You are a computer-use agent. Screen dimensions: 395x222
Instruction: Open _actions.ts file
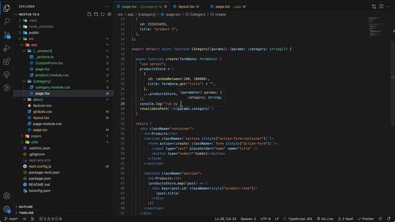[x=44, y=57]
